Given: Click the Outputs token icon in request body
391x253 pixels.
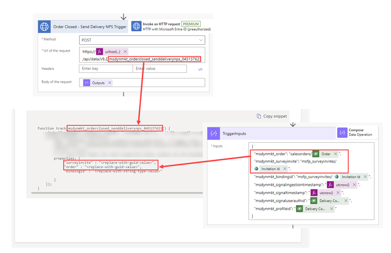Looking at the screenshot, I should point(87,83).
